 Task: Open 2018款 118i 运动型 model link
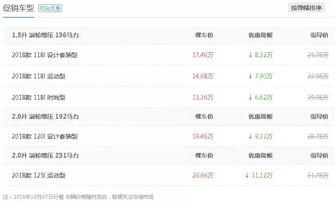[39, 76]
